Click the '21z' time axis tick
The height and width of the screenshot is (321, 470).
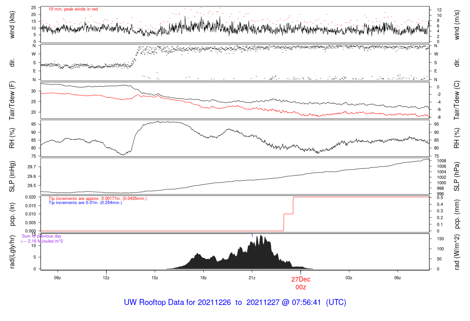[252, 277]
